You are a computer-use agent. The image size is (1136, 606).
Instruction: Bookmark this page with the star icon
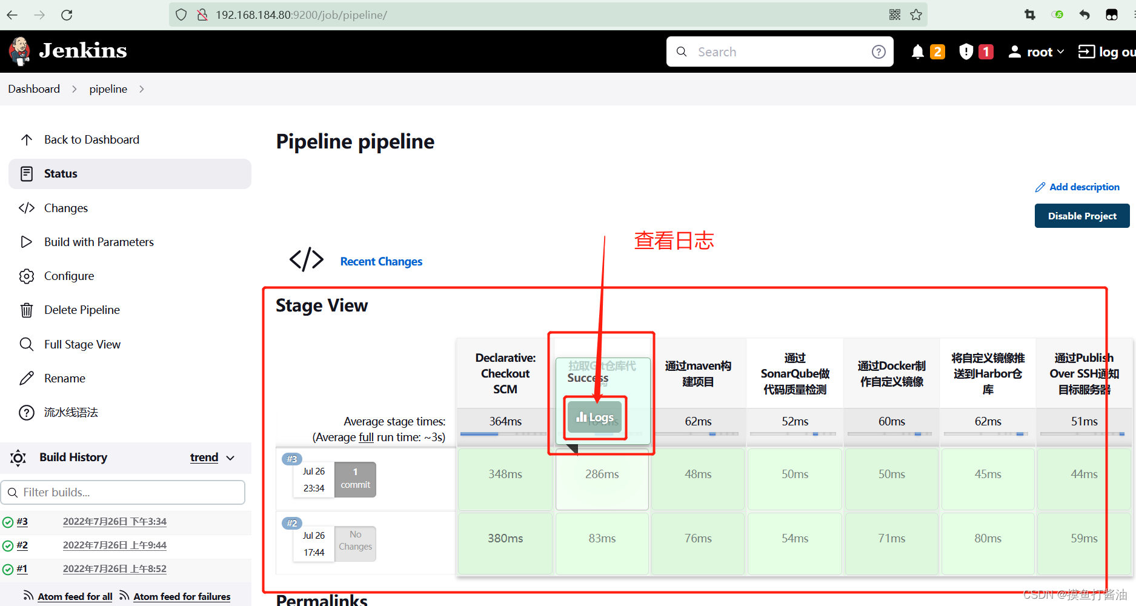click(x=916, y=15)
